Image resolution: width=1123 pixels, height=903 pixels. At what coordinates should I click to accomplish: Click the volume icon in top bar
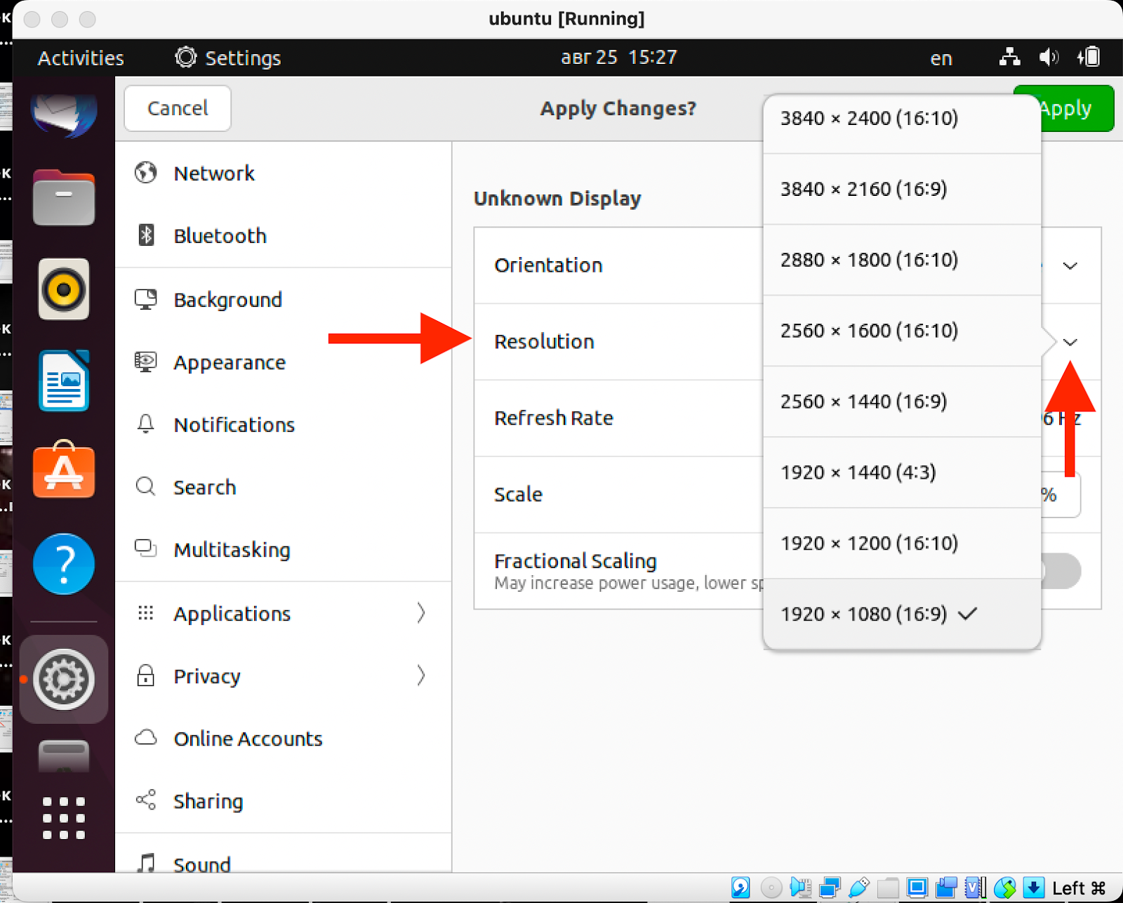[1049, 58]
